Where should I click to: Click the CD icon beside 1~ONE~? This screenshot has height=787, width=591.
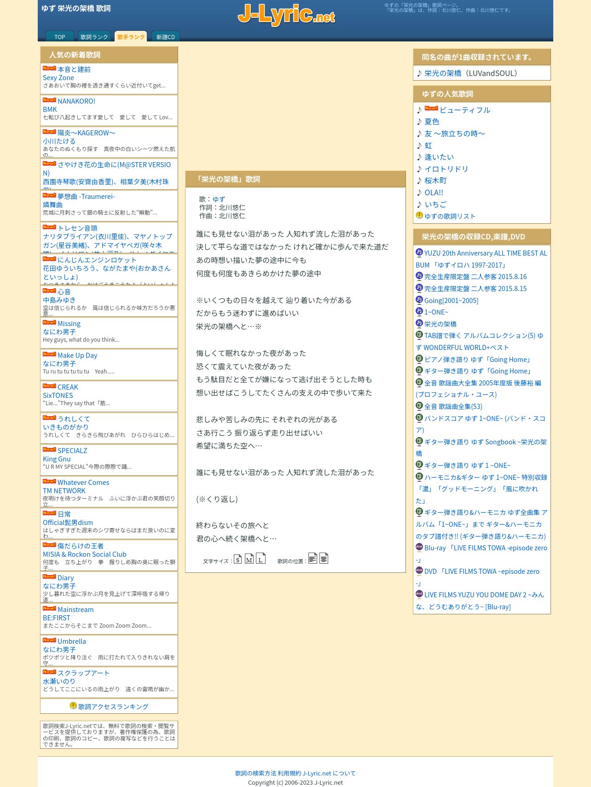point(419,311)
